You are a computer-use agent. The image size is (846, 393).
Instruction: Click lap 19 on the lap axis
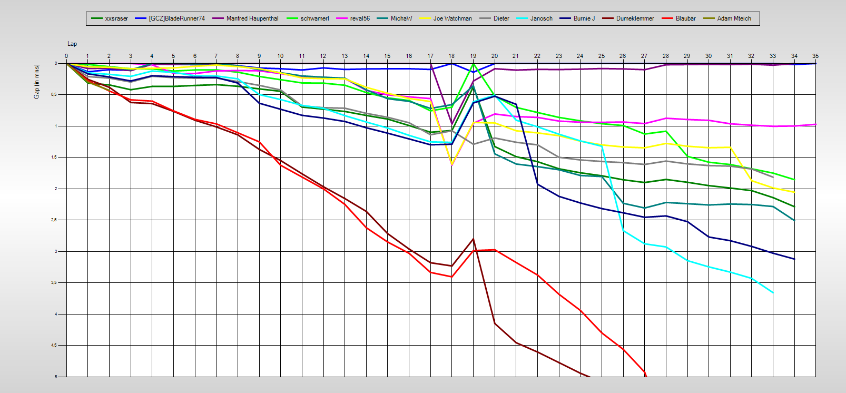pos(473,56)
